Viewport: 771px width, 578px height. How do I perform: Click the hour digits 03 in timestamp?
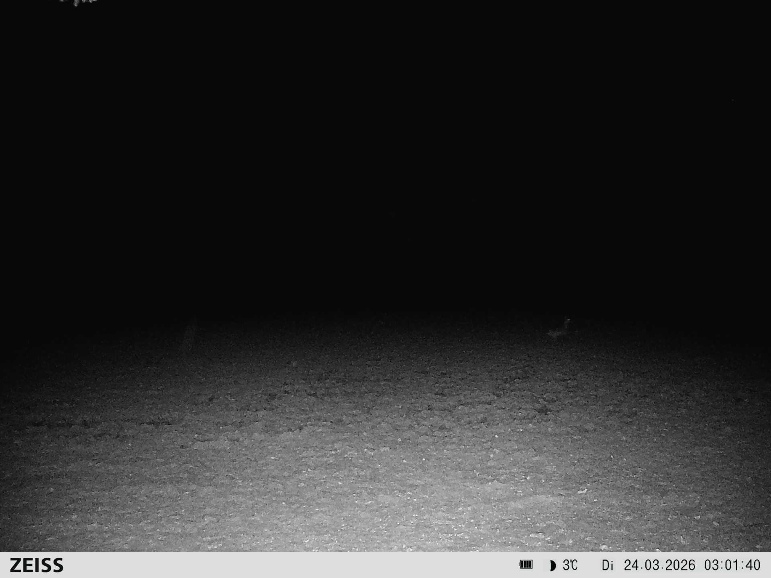[x=712, y=565]
